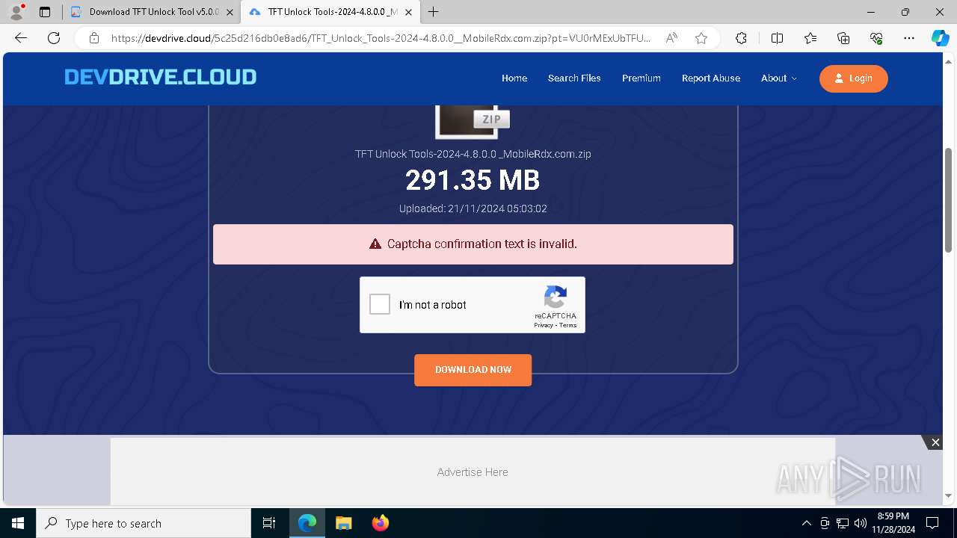Click the reCAPTCHA logo
The height and width of the screenshot is (538, 957).
(x=556, y=297)
